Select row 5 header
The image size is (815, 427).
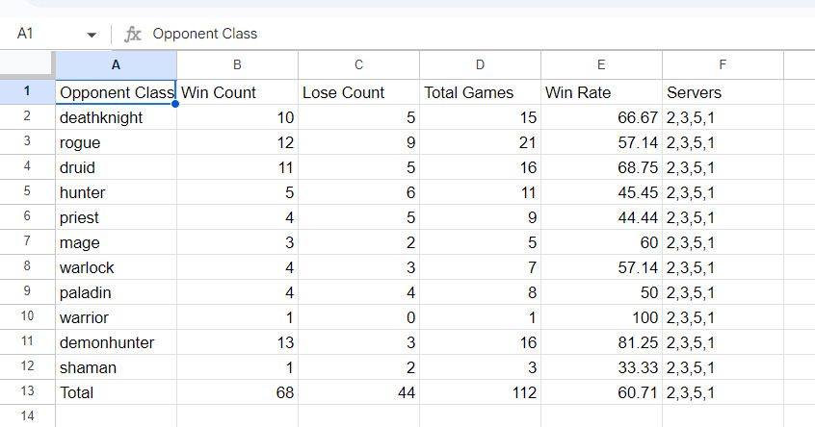coord(27,191)
